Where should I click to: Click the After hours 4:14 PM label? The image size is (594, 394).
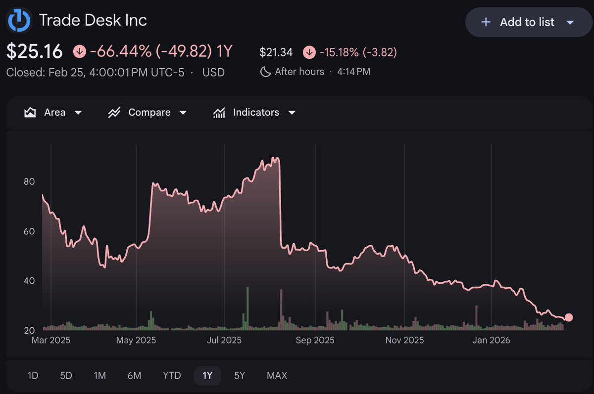[322, 72]
